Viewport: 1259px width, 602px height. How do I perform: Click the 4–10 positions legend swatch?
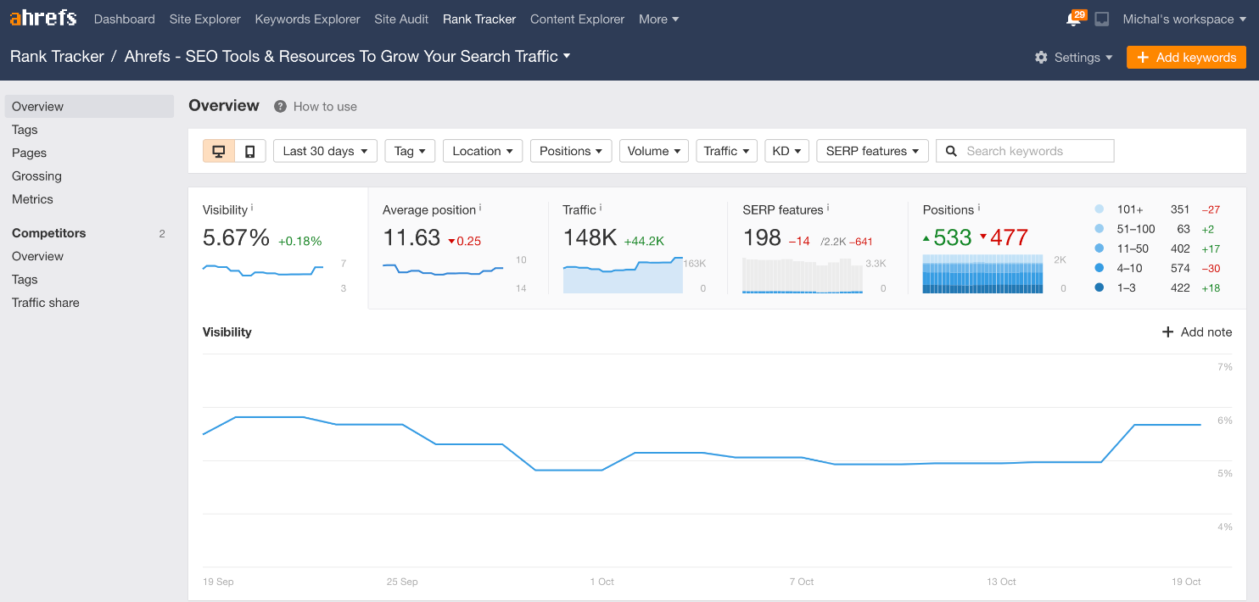(x=1100, y=268)
